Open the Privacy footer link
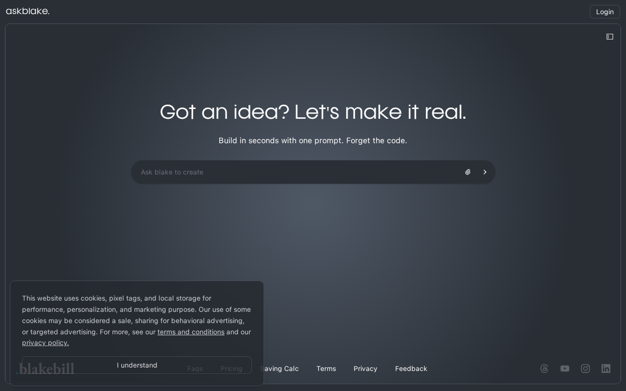This screenshot has width=626, height=391. point(365,369)
